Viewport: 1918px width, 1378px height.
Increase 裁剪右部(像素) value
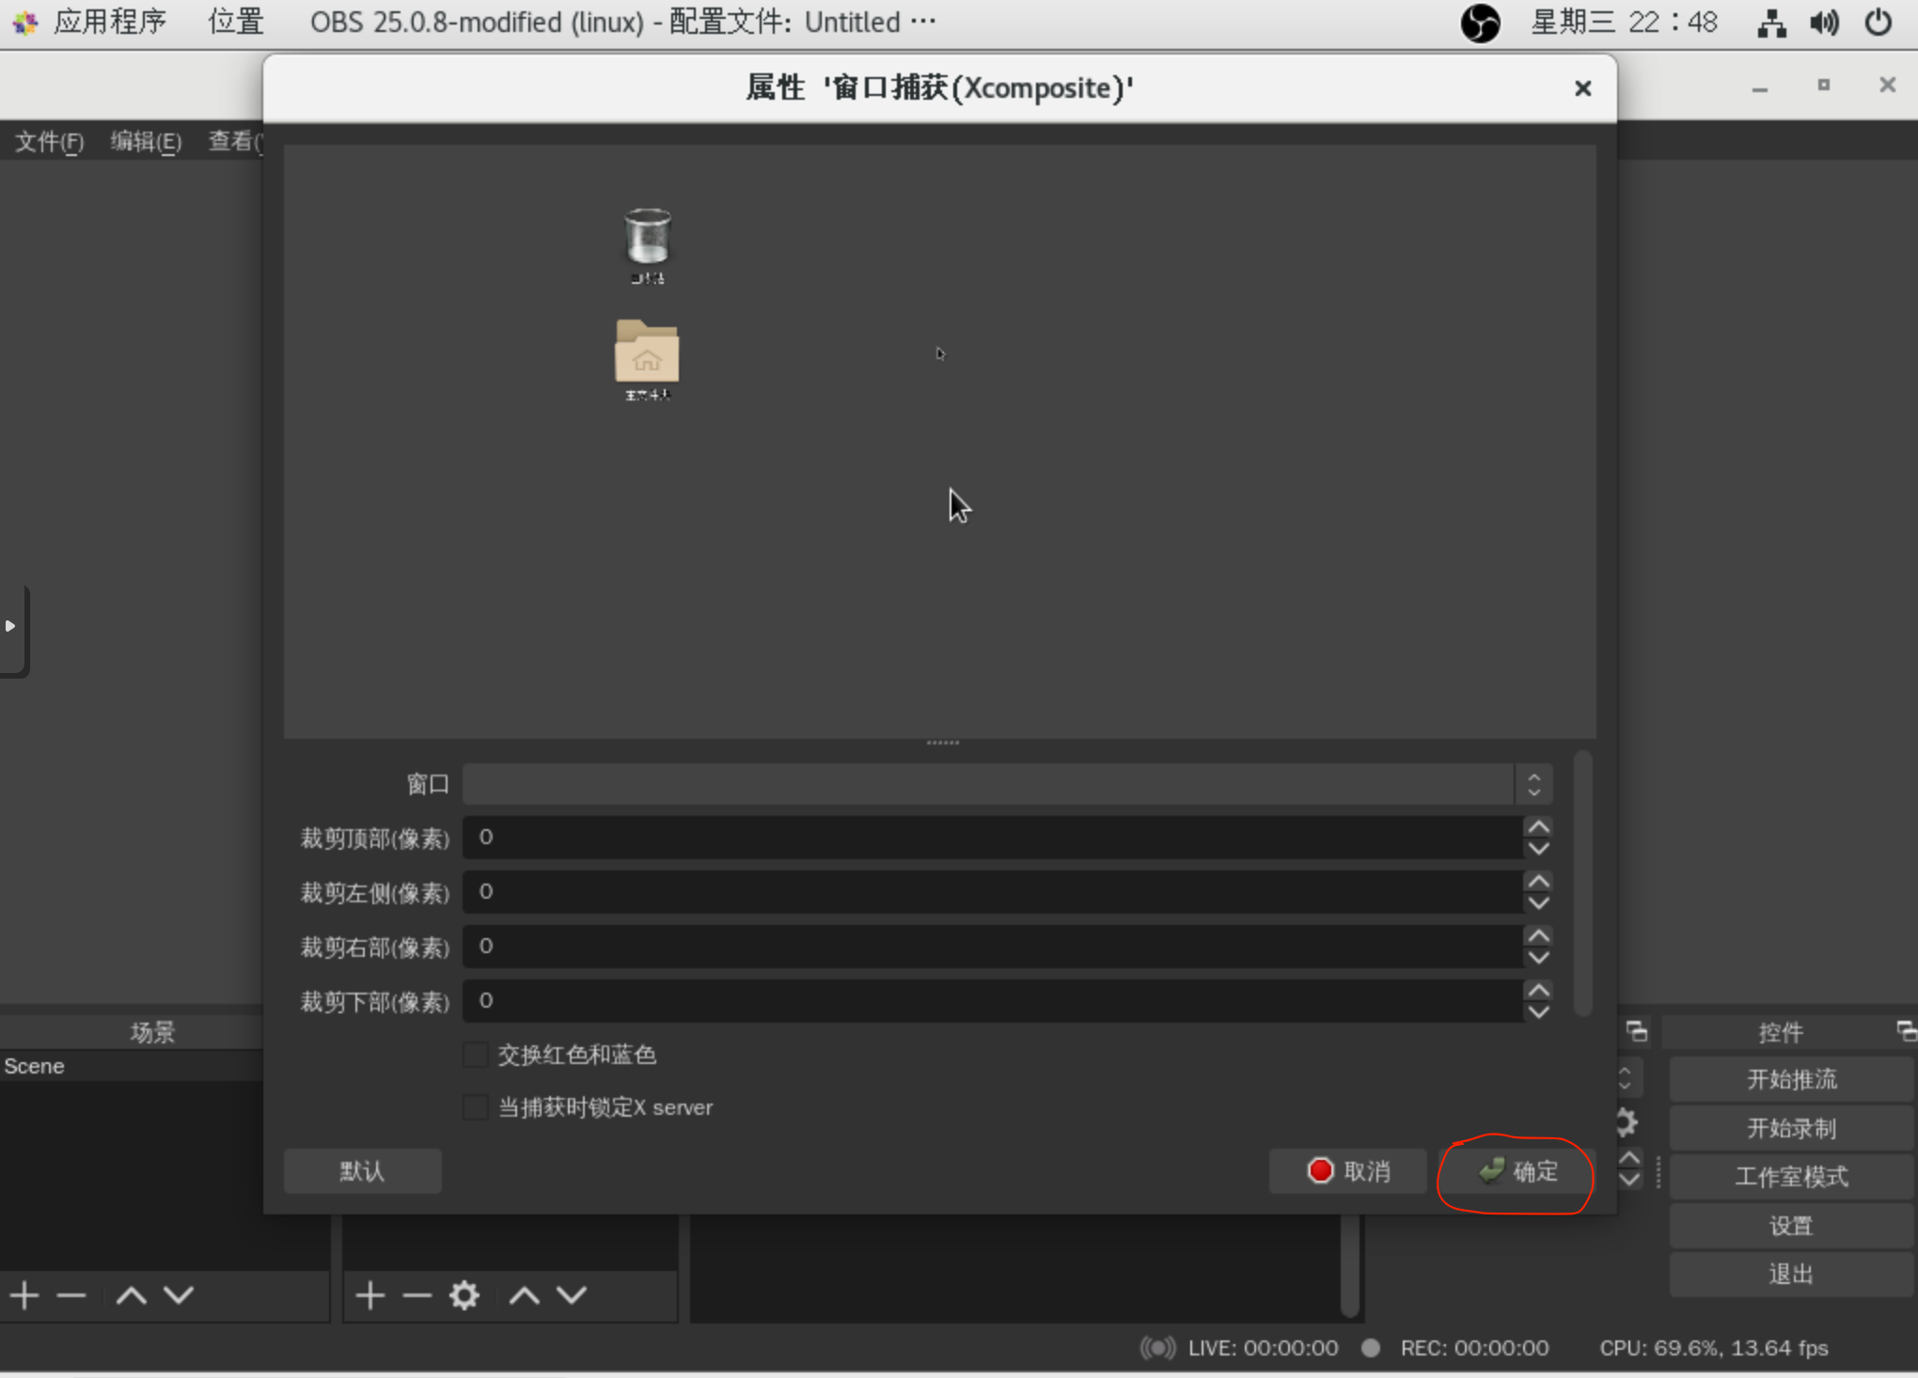(1539, 936)
